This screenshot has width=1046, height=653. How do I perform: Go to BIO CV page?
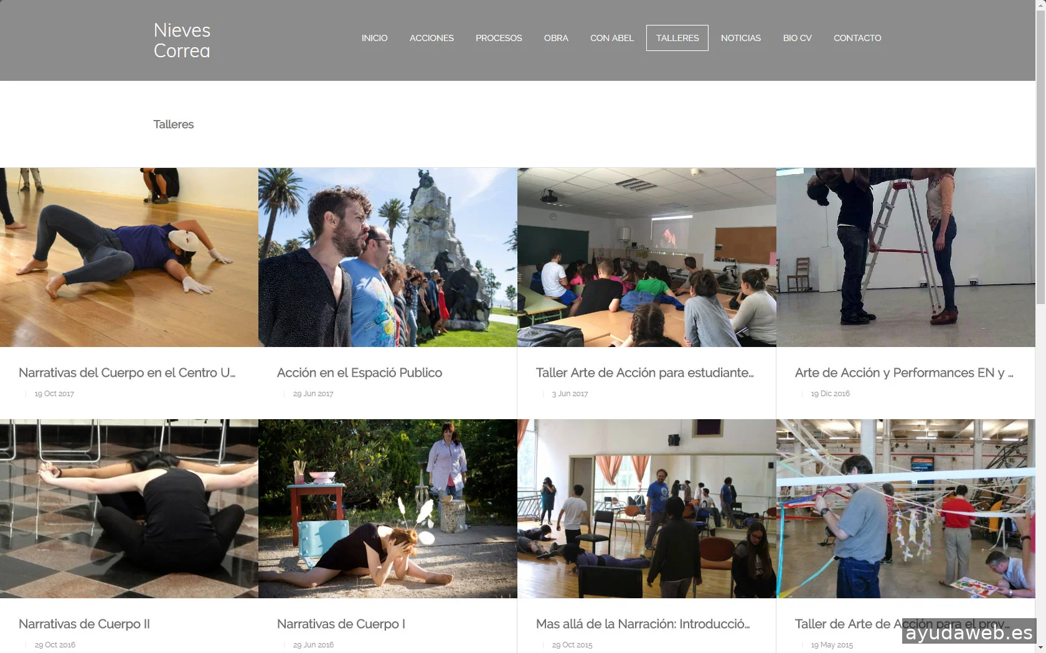797,38
